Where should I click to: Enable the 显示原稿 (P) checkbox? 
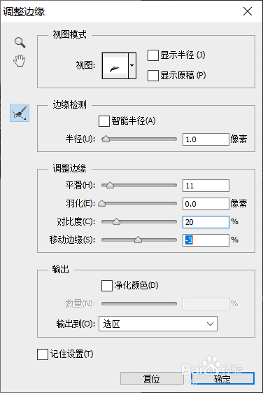point(153,76)
